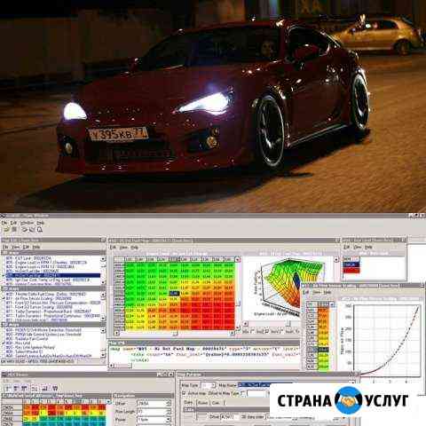Switch to the Rows tab in the bottom-right panel

click(202, 403)
